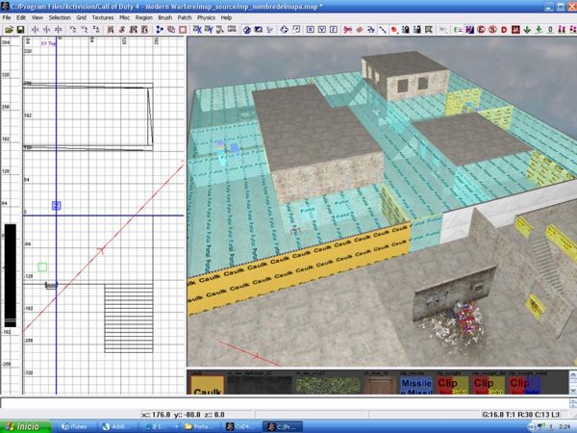Click the Select Complete Tall icon

111,30
